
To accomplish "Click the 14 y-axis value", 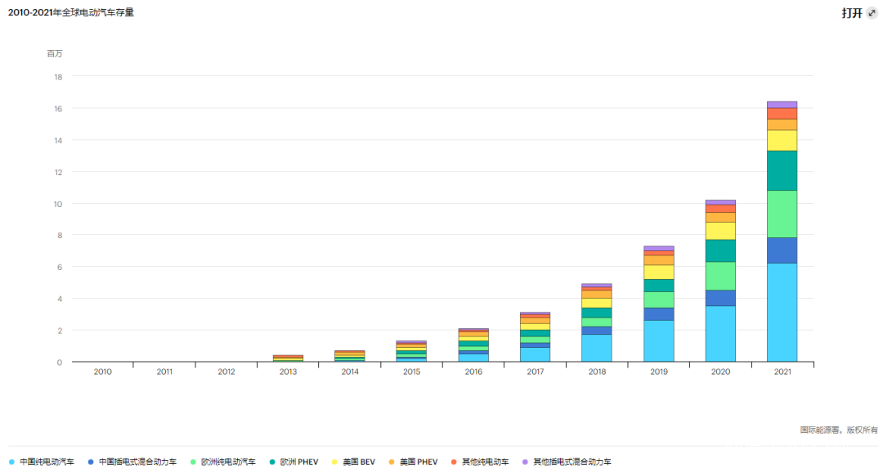I will [58, 141].
